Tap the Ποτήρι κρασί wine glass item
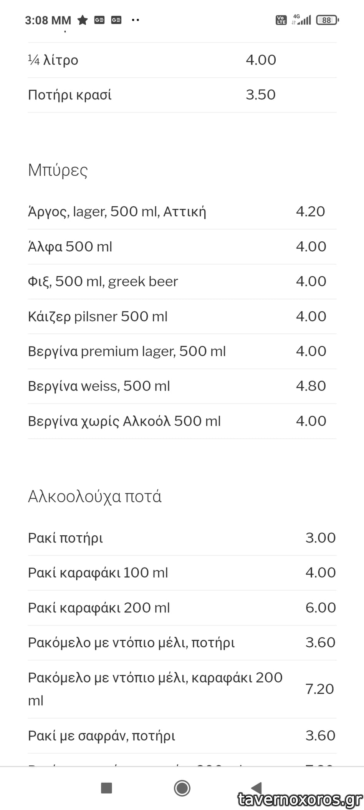The height and width of the screenshot is (810, 364). pyautogui.click(x=70, y=95)
